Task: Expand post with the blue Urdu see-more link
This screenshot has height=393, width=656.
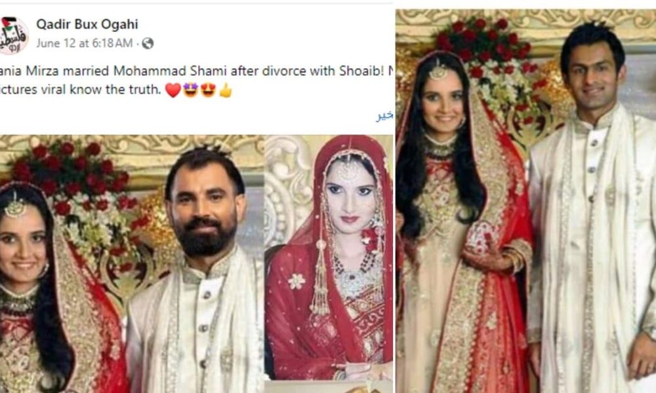Action: 384,116
